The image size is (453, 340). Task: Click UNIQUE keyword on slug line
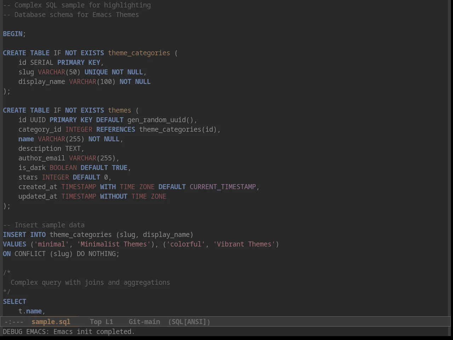pos(96,72)
